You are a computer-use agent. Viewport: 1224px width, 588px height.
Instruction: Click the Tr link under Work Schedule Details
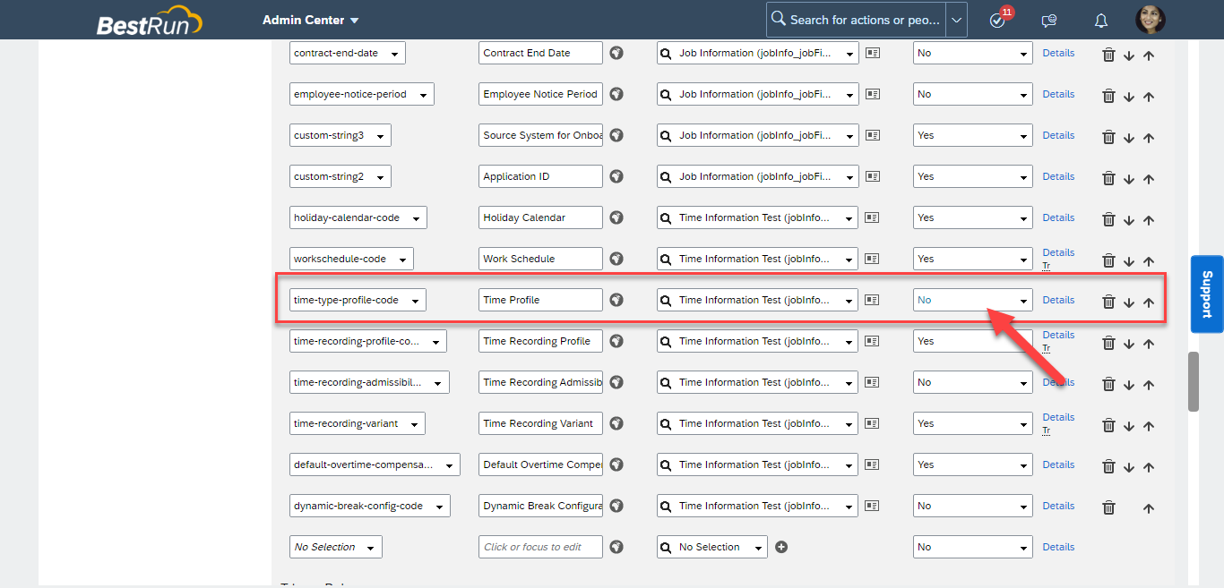(x=1047, y=266)
